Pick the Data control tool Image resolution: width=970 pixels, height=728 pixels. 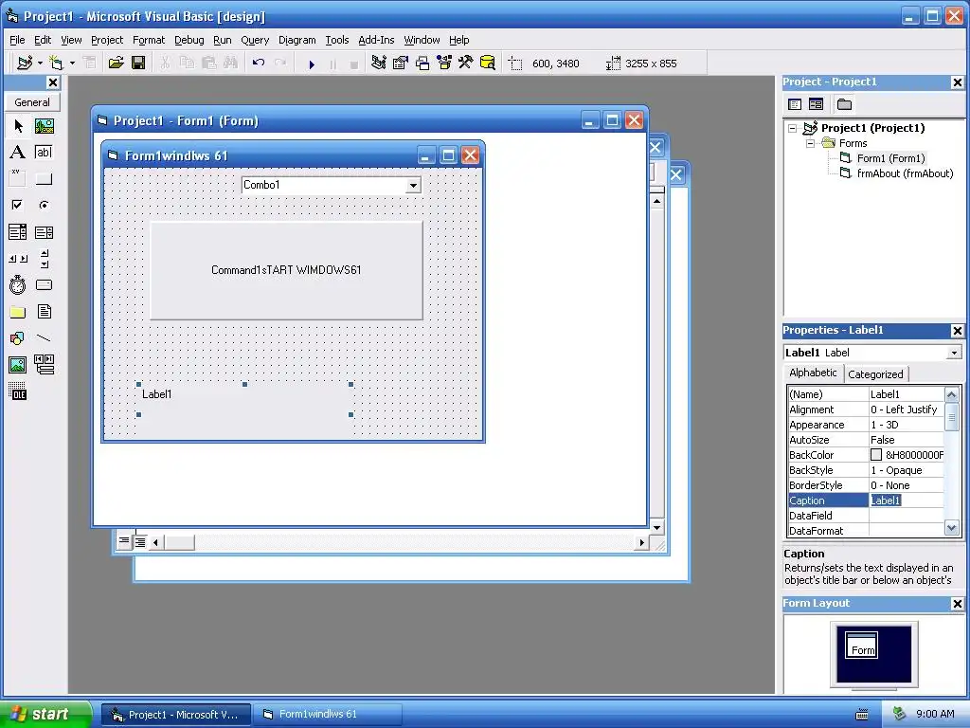click(44, 365)
